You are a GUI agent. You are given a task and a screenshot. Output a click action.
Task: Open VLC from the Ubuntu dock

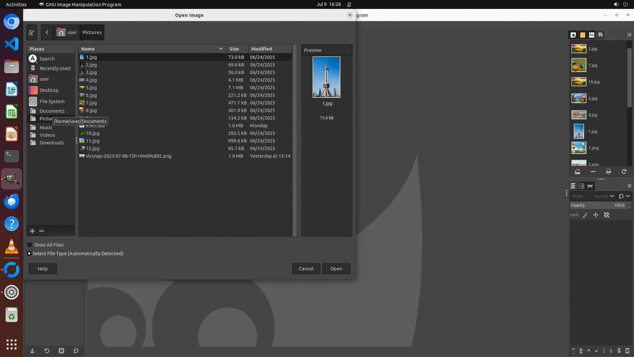12,247
